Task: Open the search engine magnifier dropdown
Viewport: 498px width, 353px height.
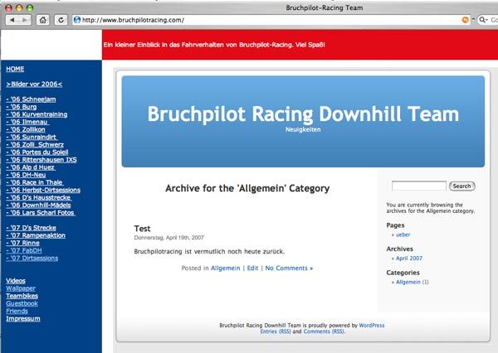Action: pos(483,20)
